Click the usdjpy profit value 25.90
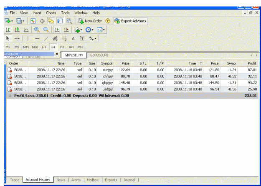Image resolution: width=261 pixels, height=186 pixels. coord(252,89)
